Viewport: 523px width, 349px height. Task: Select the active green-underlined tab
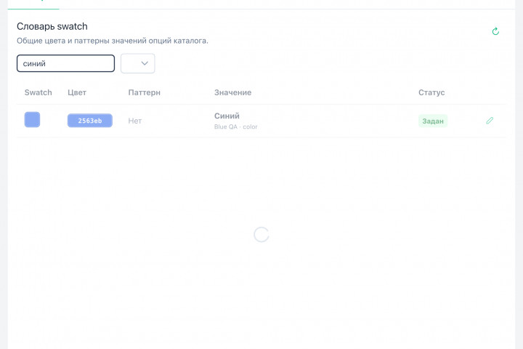tap(33, 4)
